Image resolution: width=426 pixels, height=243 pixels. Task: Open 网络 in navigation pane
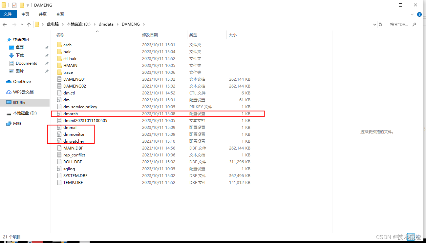[x=17, y=123]
